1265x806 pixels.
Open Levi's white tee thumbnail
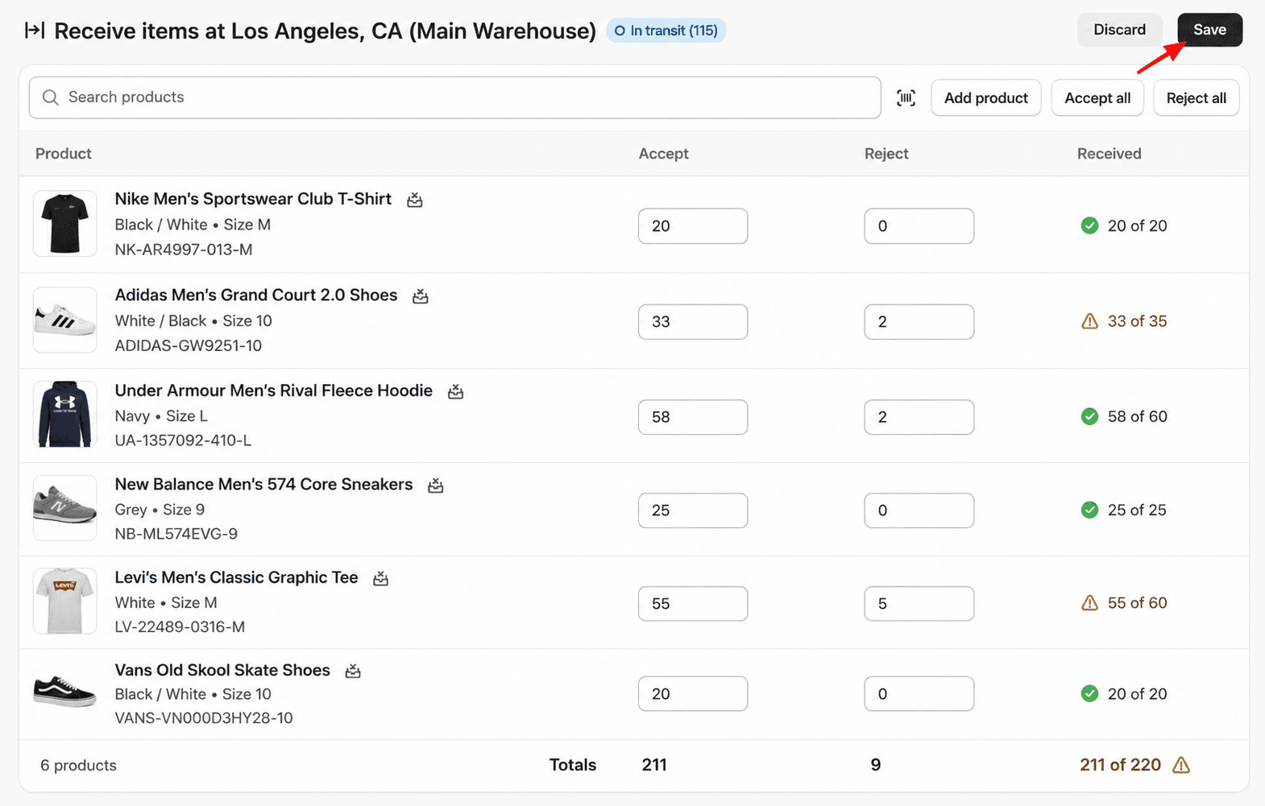point(65,601)
